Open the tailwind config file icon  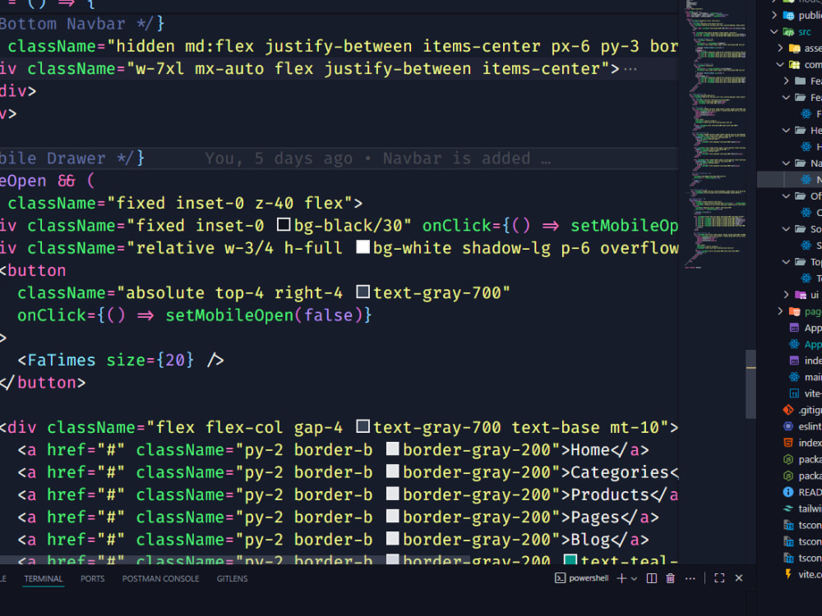(x=788, y=508)
